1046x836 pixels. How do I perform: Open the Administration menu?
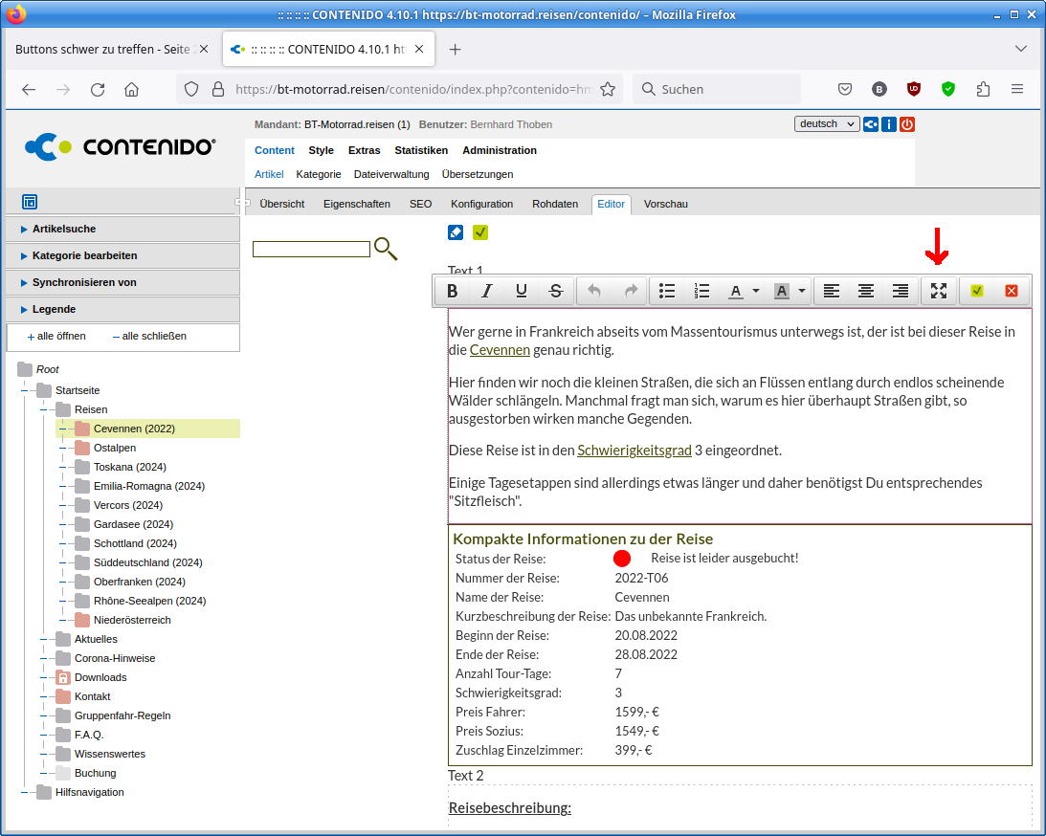(x=499, y=150)
